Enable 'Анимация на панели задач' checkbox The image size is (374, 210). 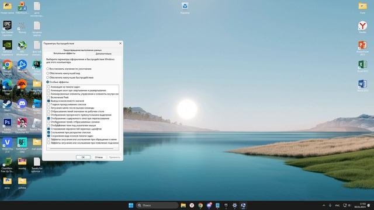coord(49,87)
